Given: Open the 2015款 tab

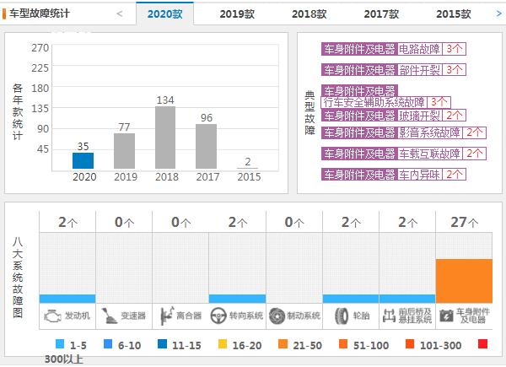Looking at the screenshot, I should pos(454,13).
